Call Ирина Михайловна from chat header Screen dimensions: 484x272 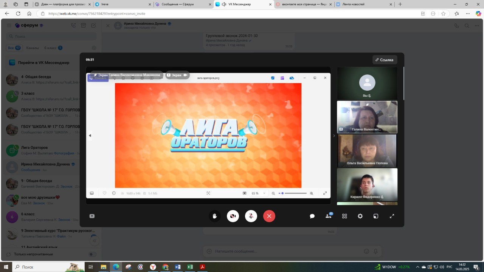pyautogui.click(x=457, y=26)
